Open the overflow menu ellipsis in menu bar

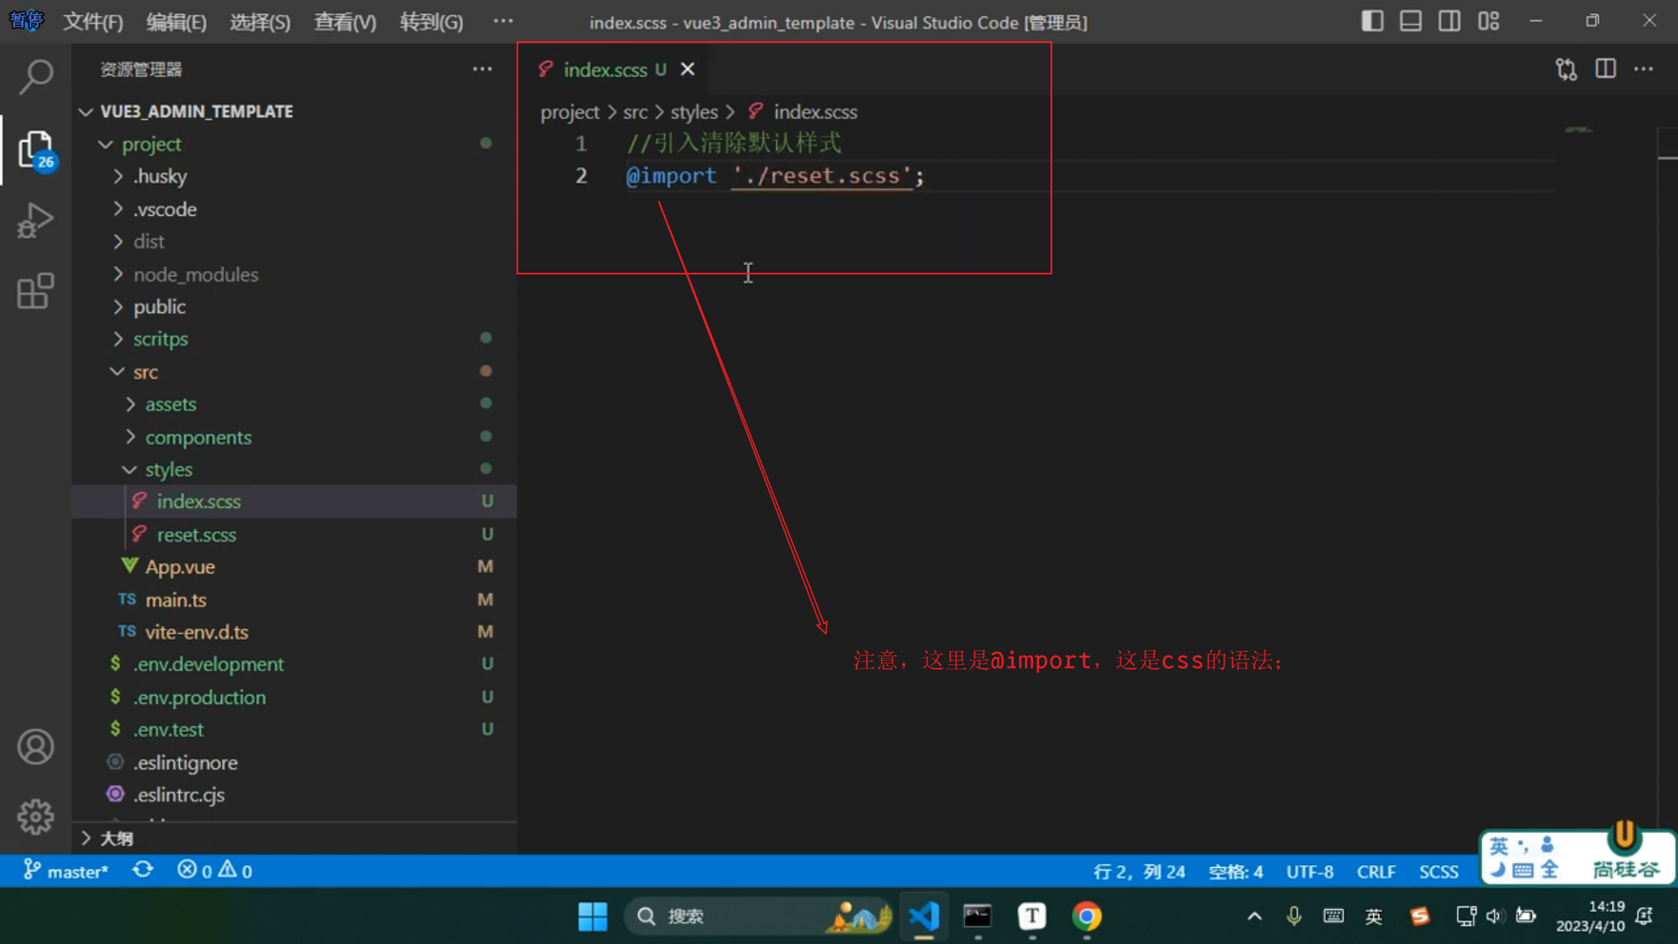(503, 21)
